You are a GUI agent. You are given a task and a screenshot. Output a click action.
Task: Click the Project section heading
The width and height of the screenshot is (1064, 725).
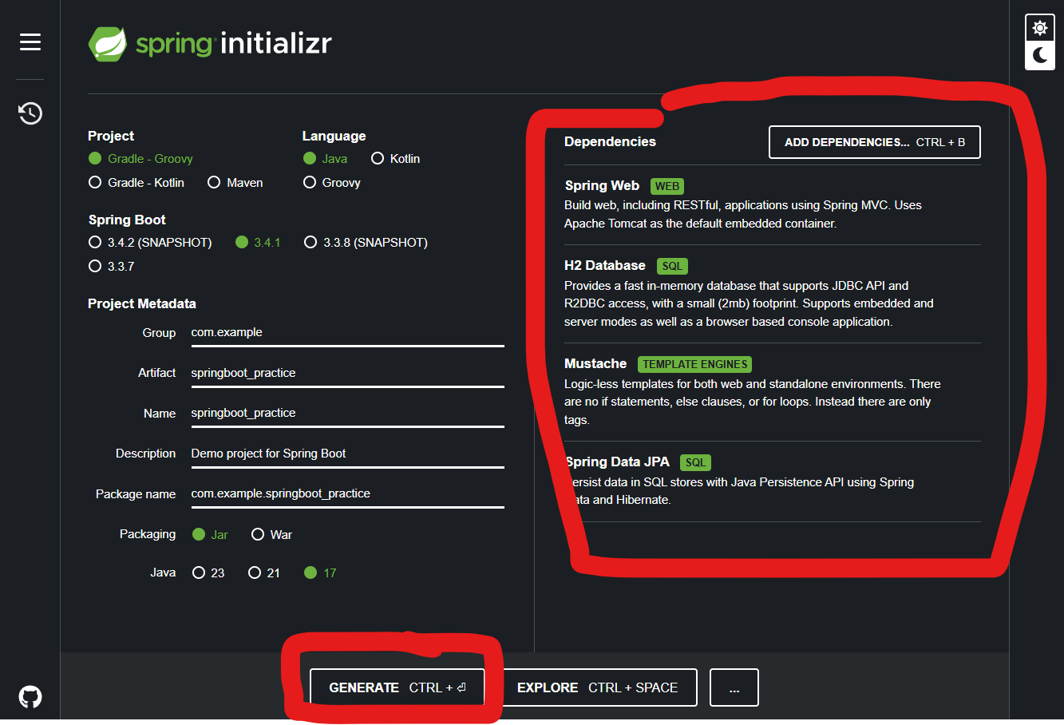[111, 136]
